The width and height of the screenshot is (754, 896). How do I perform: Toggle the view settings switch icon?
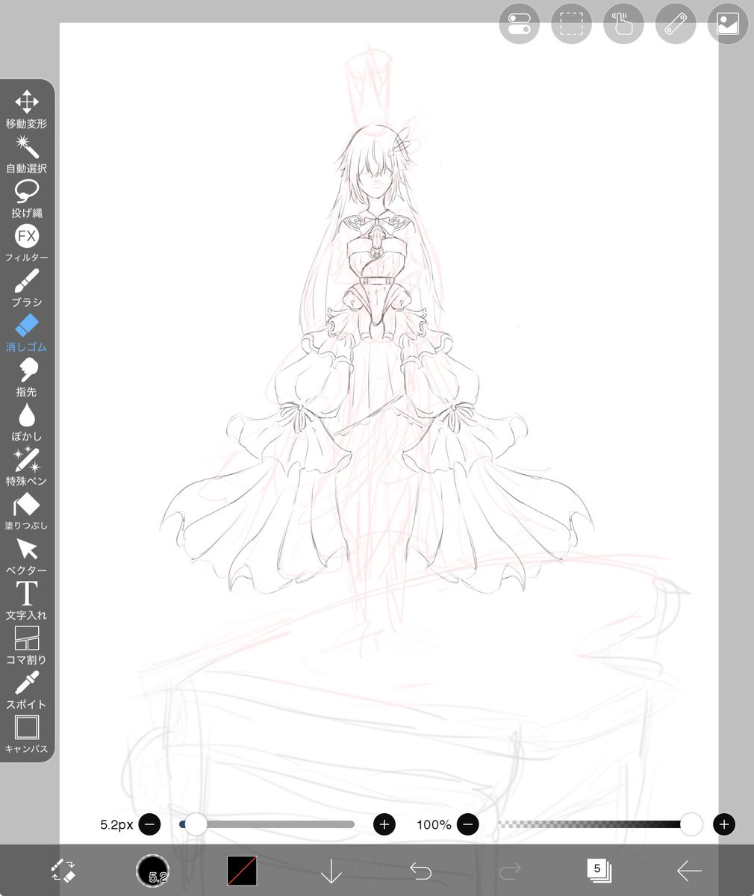click(x=519, y=23)
